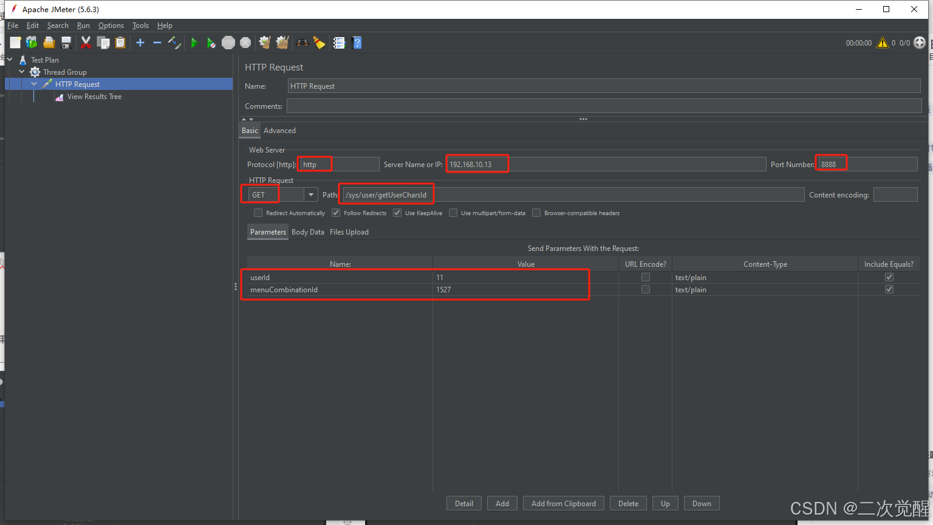Click the Help question mark icon
Image resolution: width=933 pixels, height=525 pixels.
(x=357, y=43)
